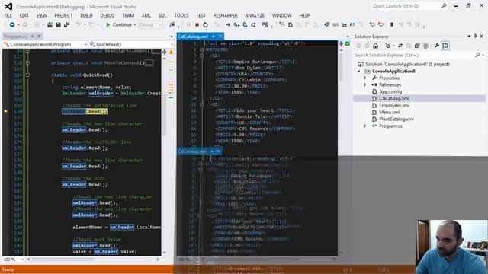488x274 pixels.
Task: Focus the Quick Launch search box
Action: click(x=409, y=6)
